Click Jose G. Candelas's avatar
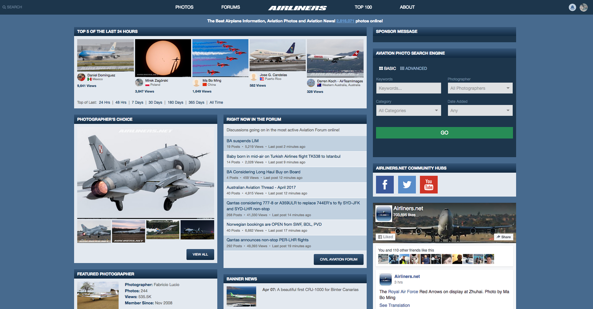The image size is (593, 309). 254,77
